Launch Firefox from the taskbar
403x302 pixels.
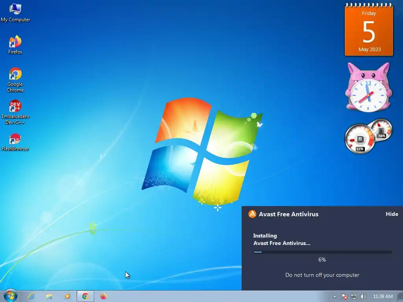pos(104,296)
